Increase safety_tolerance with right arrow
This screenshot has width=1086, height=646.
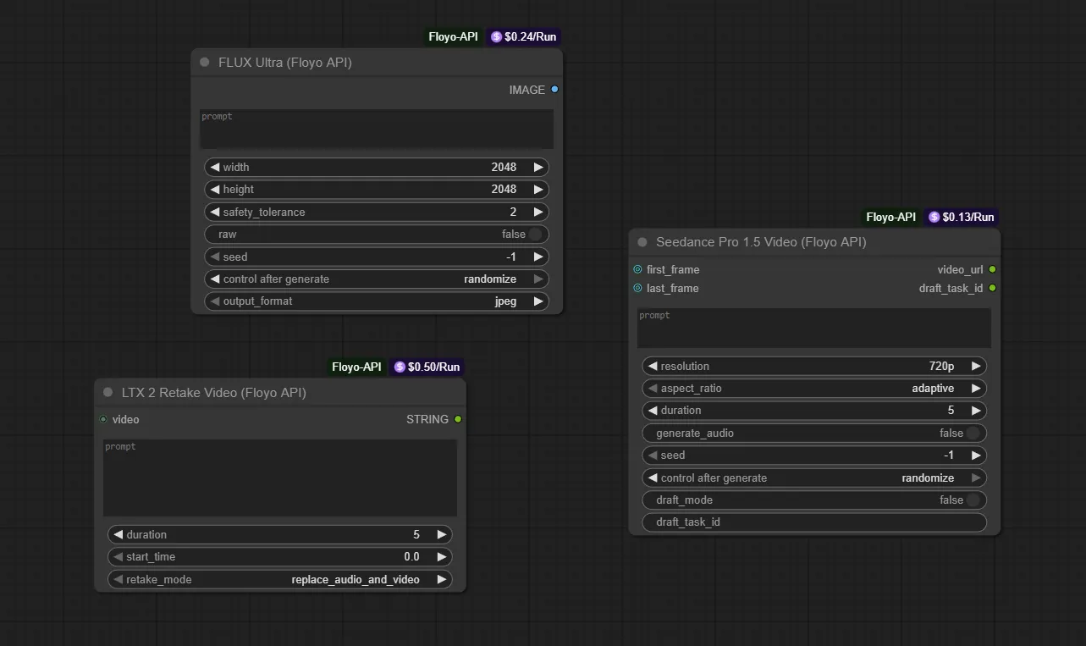click(538, 212)
